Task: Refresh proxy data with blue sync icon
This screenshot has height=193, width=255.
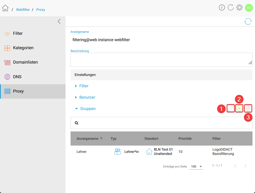Action: 248,21
